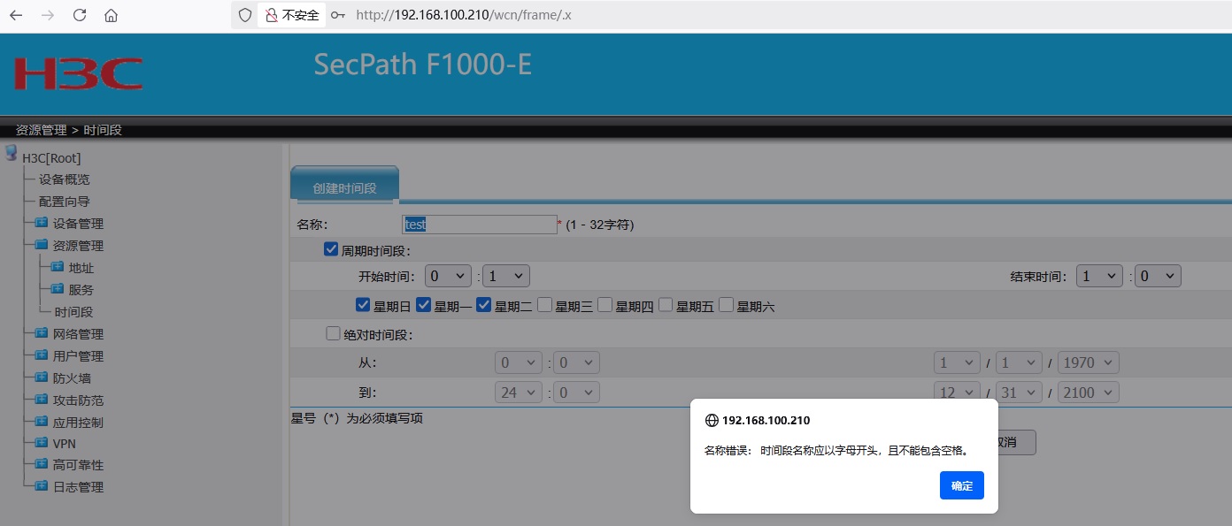Click the folder icon beside 资源管理
1232x526 pixels.
42,245
